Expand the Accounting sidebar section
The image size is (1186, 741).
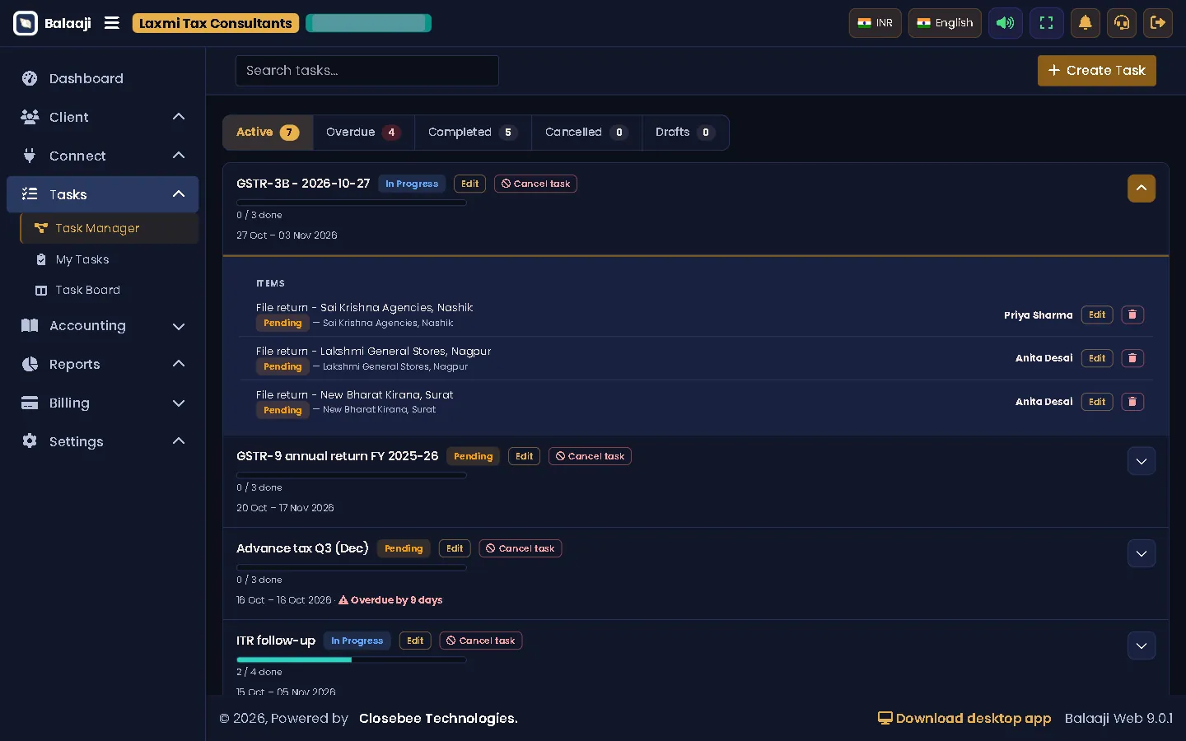(x=103, y=325)
